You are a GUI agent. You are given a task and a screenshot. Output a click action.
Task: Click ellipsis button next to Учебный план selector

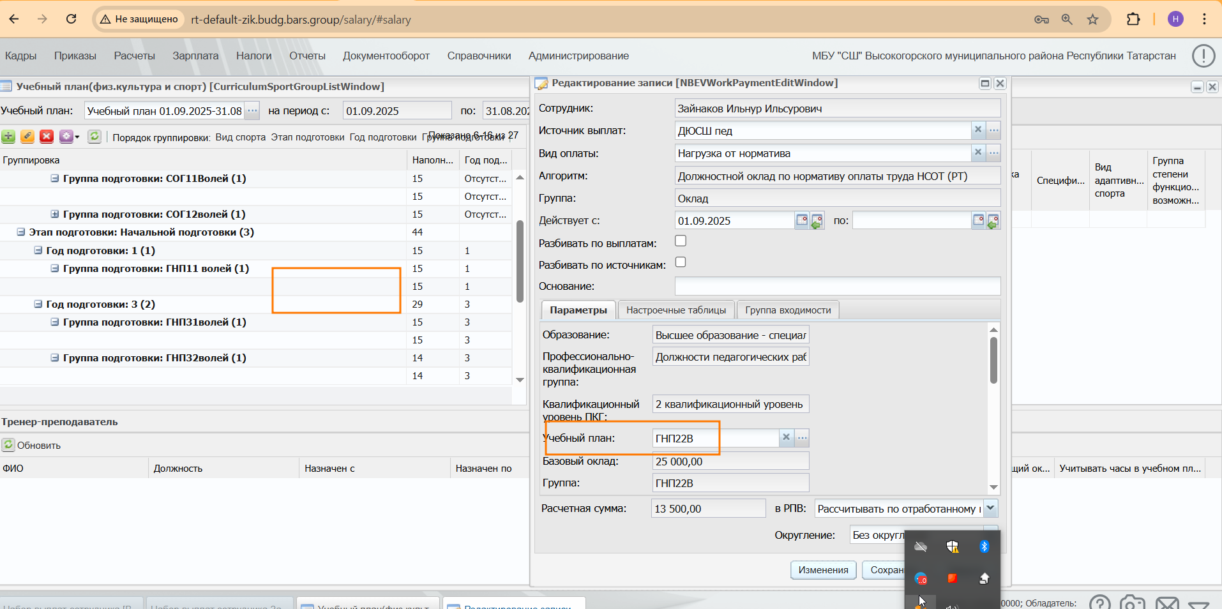click(252, 110)
